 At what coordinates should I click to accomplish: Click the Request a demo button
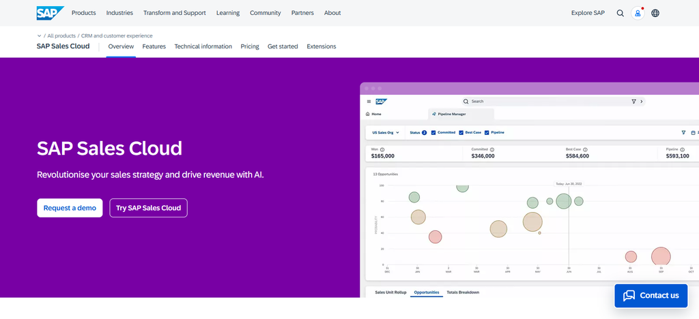point(70,208)
